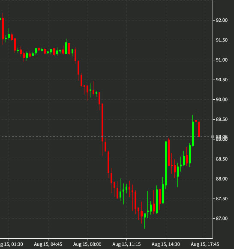Click the 90.50 price axis label
Viewport: 234px width, 249px height.
coord(222,80)
